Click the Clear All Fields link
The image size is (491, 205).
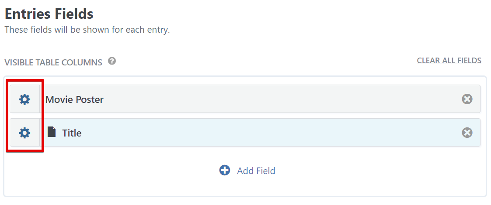coord(449,61)
